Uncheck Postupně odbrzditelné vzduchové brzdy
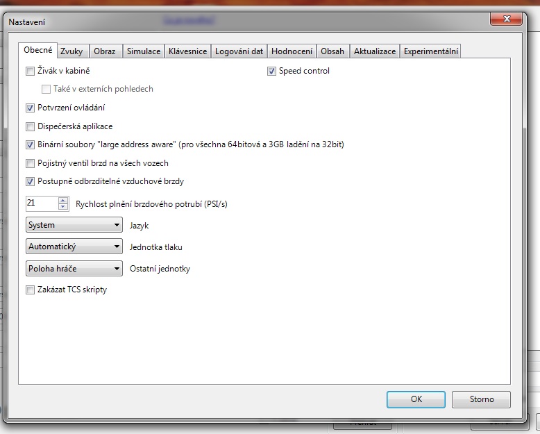The height and width of the screenshot is (434, 540). [30, 182]
